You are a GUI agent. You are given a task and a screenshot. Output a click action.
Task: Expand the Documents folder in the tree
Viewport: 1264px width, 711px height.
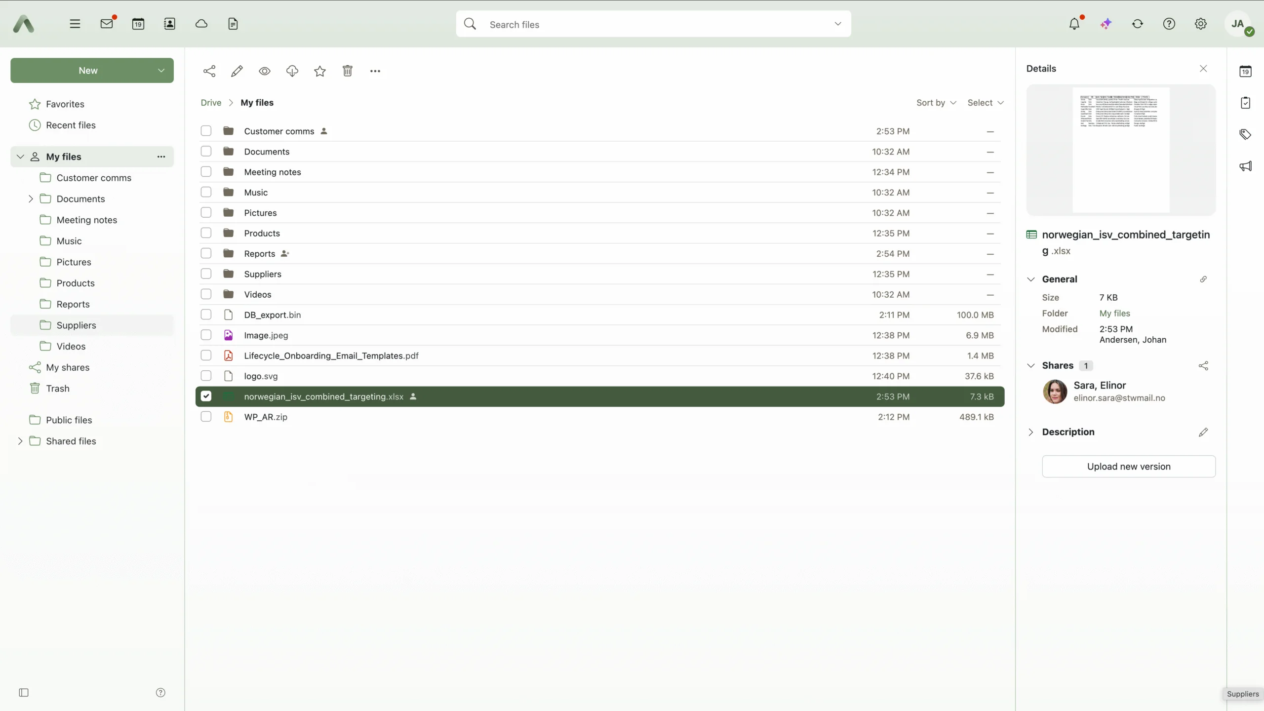click(31, 198)
